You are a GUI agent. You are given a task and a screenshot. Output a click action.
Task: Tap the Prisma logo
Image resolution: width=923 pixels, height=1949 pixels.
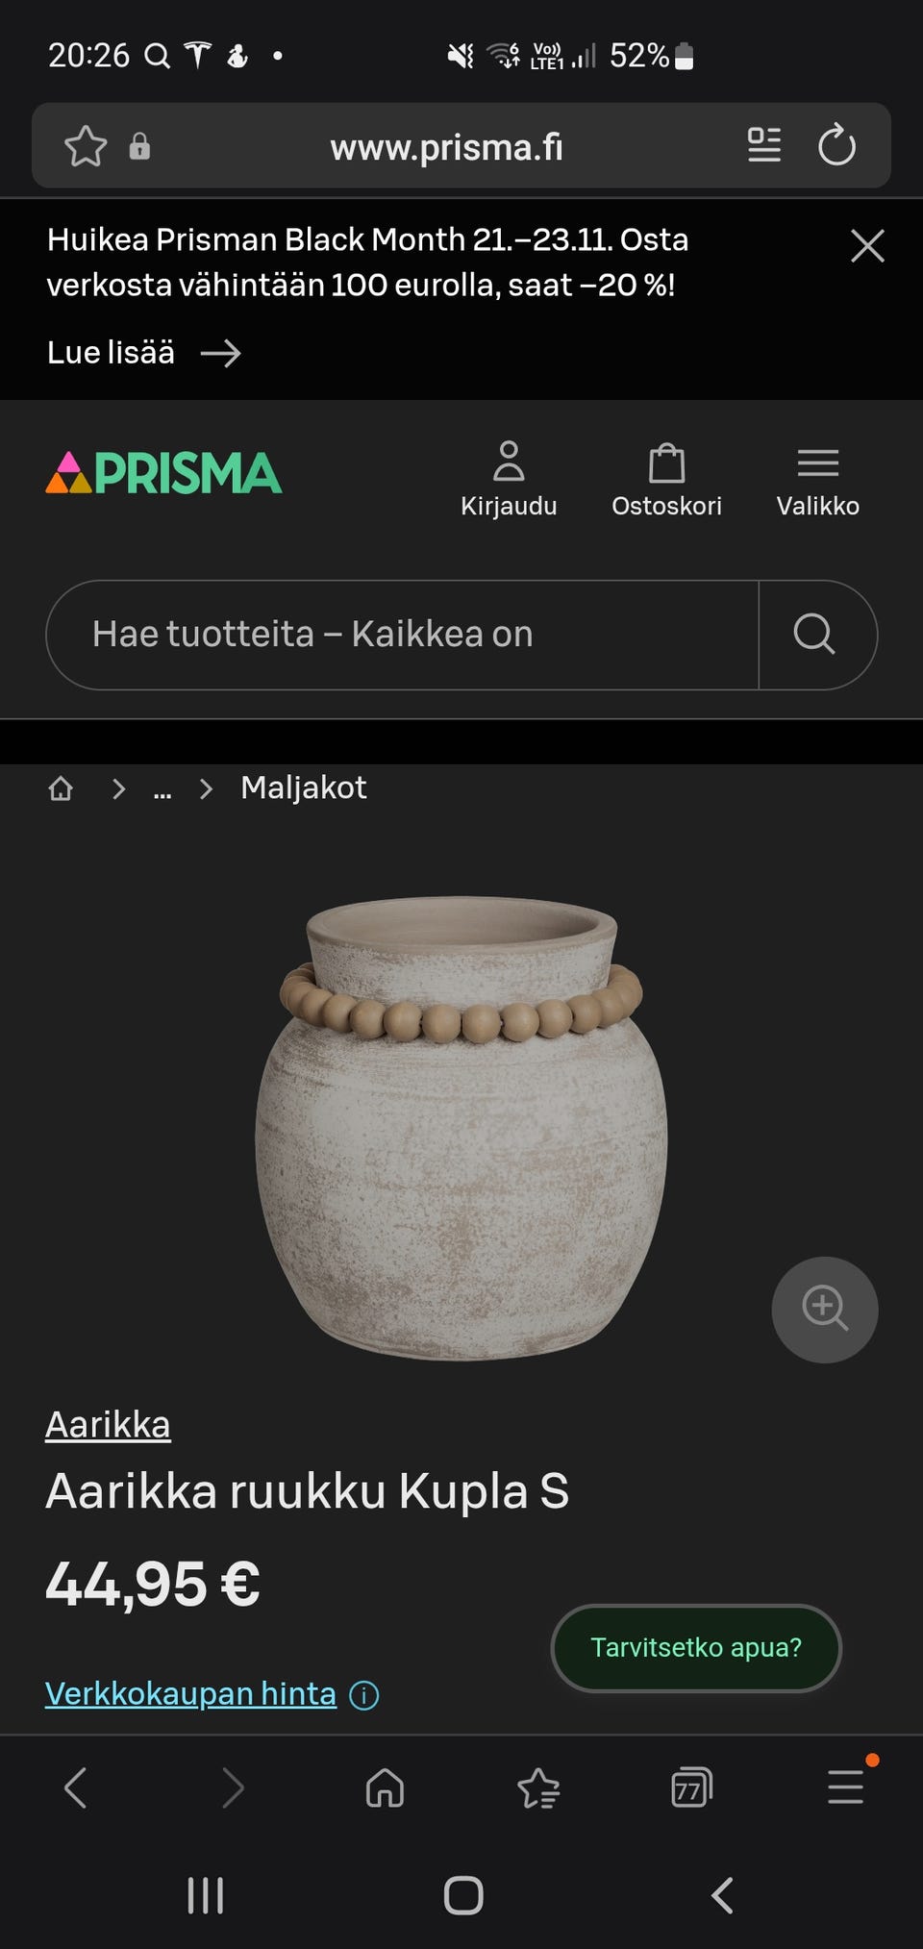[162, 472]
